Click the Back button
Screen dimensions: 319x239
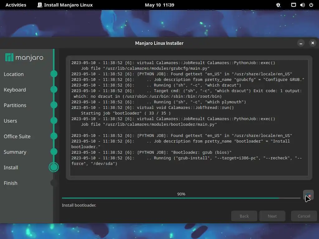[244, 216]
